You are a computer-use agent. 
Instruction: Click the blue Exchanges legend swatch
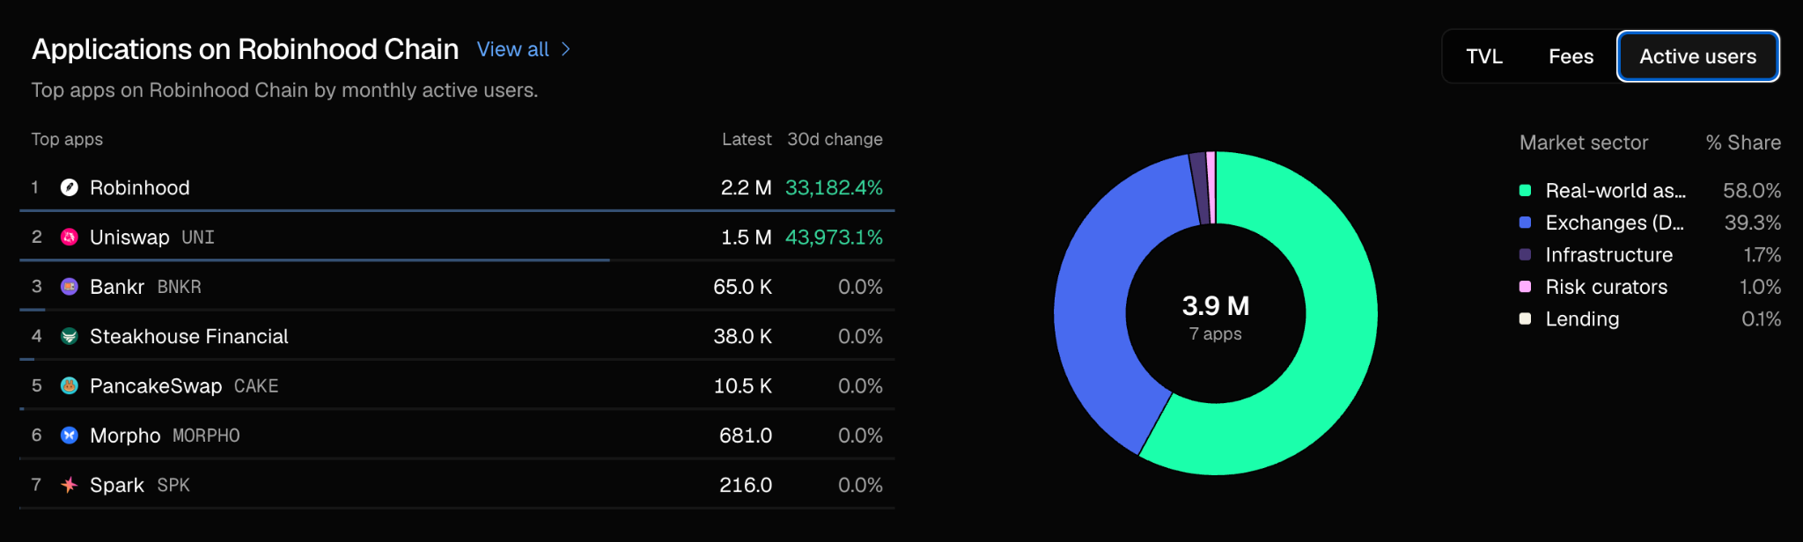1526,223
